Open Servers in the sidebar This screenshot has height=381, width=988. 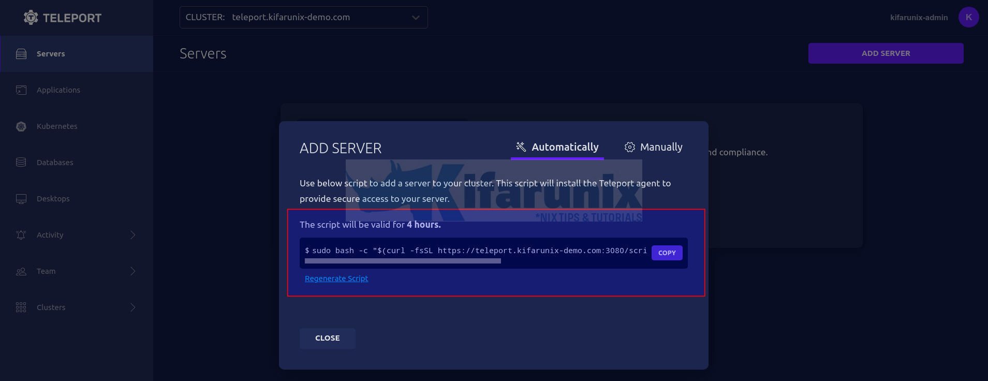point(77,54)
